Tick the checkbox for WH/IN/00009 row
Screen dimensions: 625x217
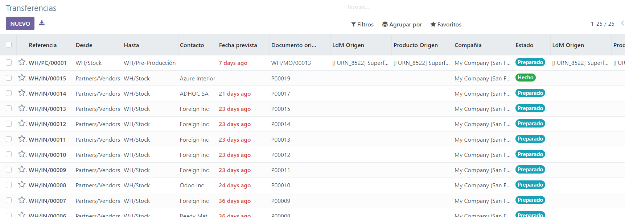point(9,170)
